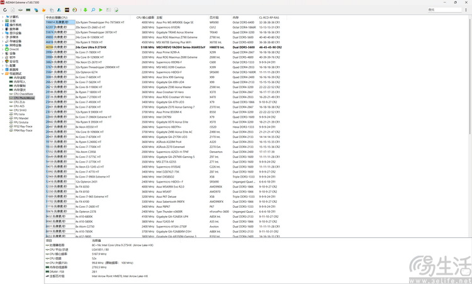The height and width of the screenshot is (284, 472).
Task: Expand the 存储设备 tree node
Action: 3,42
